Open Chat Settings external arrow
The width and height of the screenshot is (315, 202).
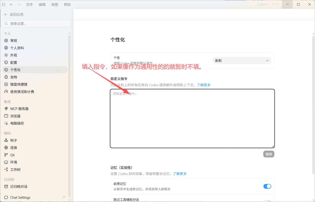pyautogui.click(x=64, y=197)
